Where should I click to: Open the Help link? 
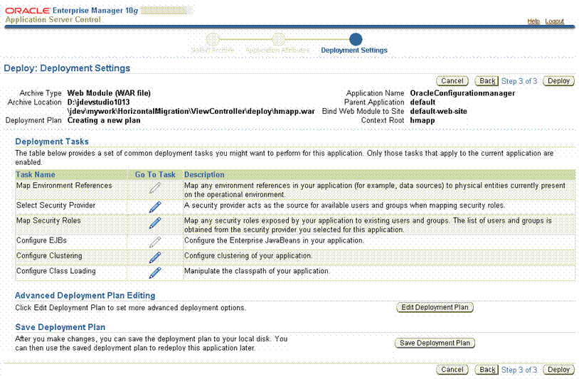tap(533, 21)
